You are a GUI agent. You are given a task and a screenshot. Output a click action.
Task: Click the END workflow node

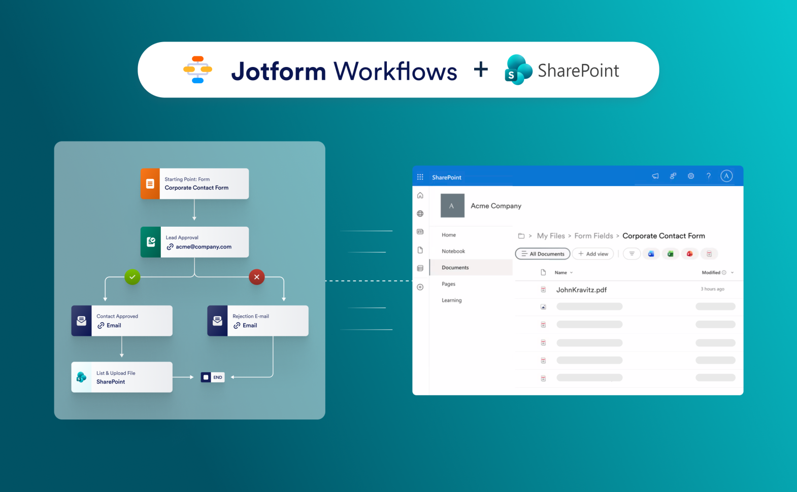(213, 377)
